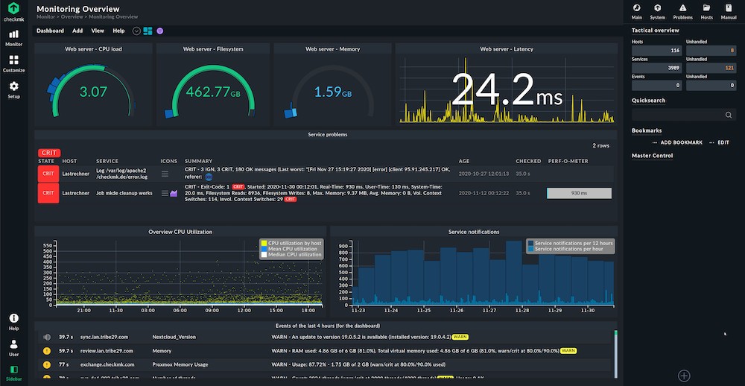Toggle the Sidebar visibility button
The height and width of the screenshot is (386, 745).
(x=13, y=371)
